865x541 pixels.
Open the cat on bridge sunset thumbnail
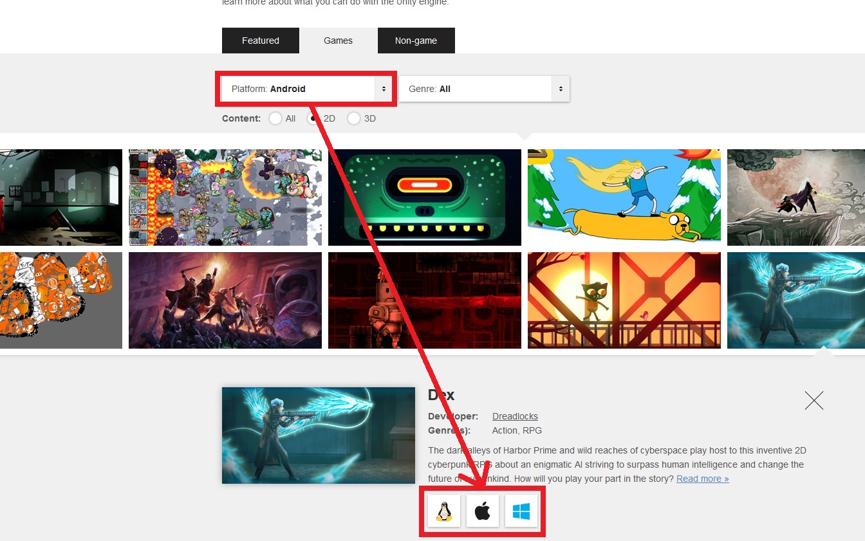(x=624, y=300)
